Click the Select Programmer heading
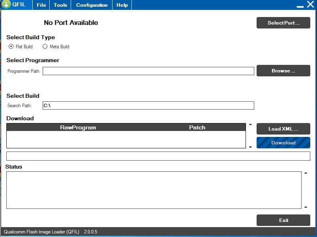The width and height of the screenshot is (317, 237). [x=33, y=60]
